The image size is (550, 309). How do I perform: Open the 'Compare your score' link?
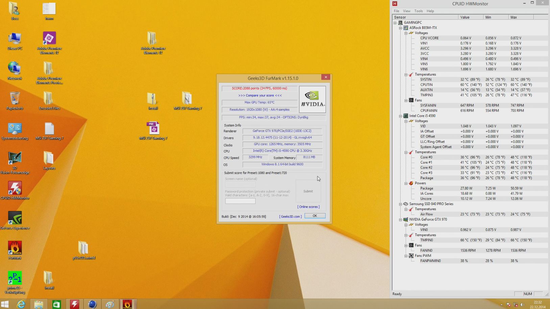tap(260, 95)
